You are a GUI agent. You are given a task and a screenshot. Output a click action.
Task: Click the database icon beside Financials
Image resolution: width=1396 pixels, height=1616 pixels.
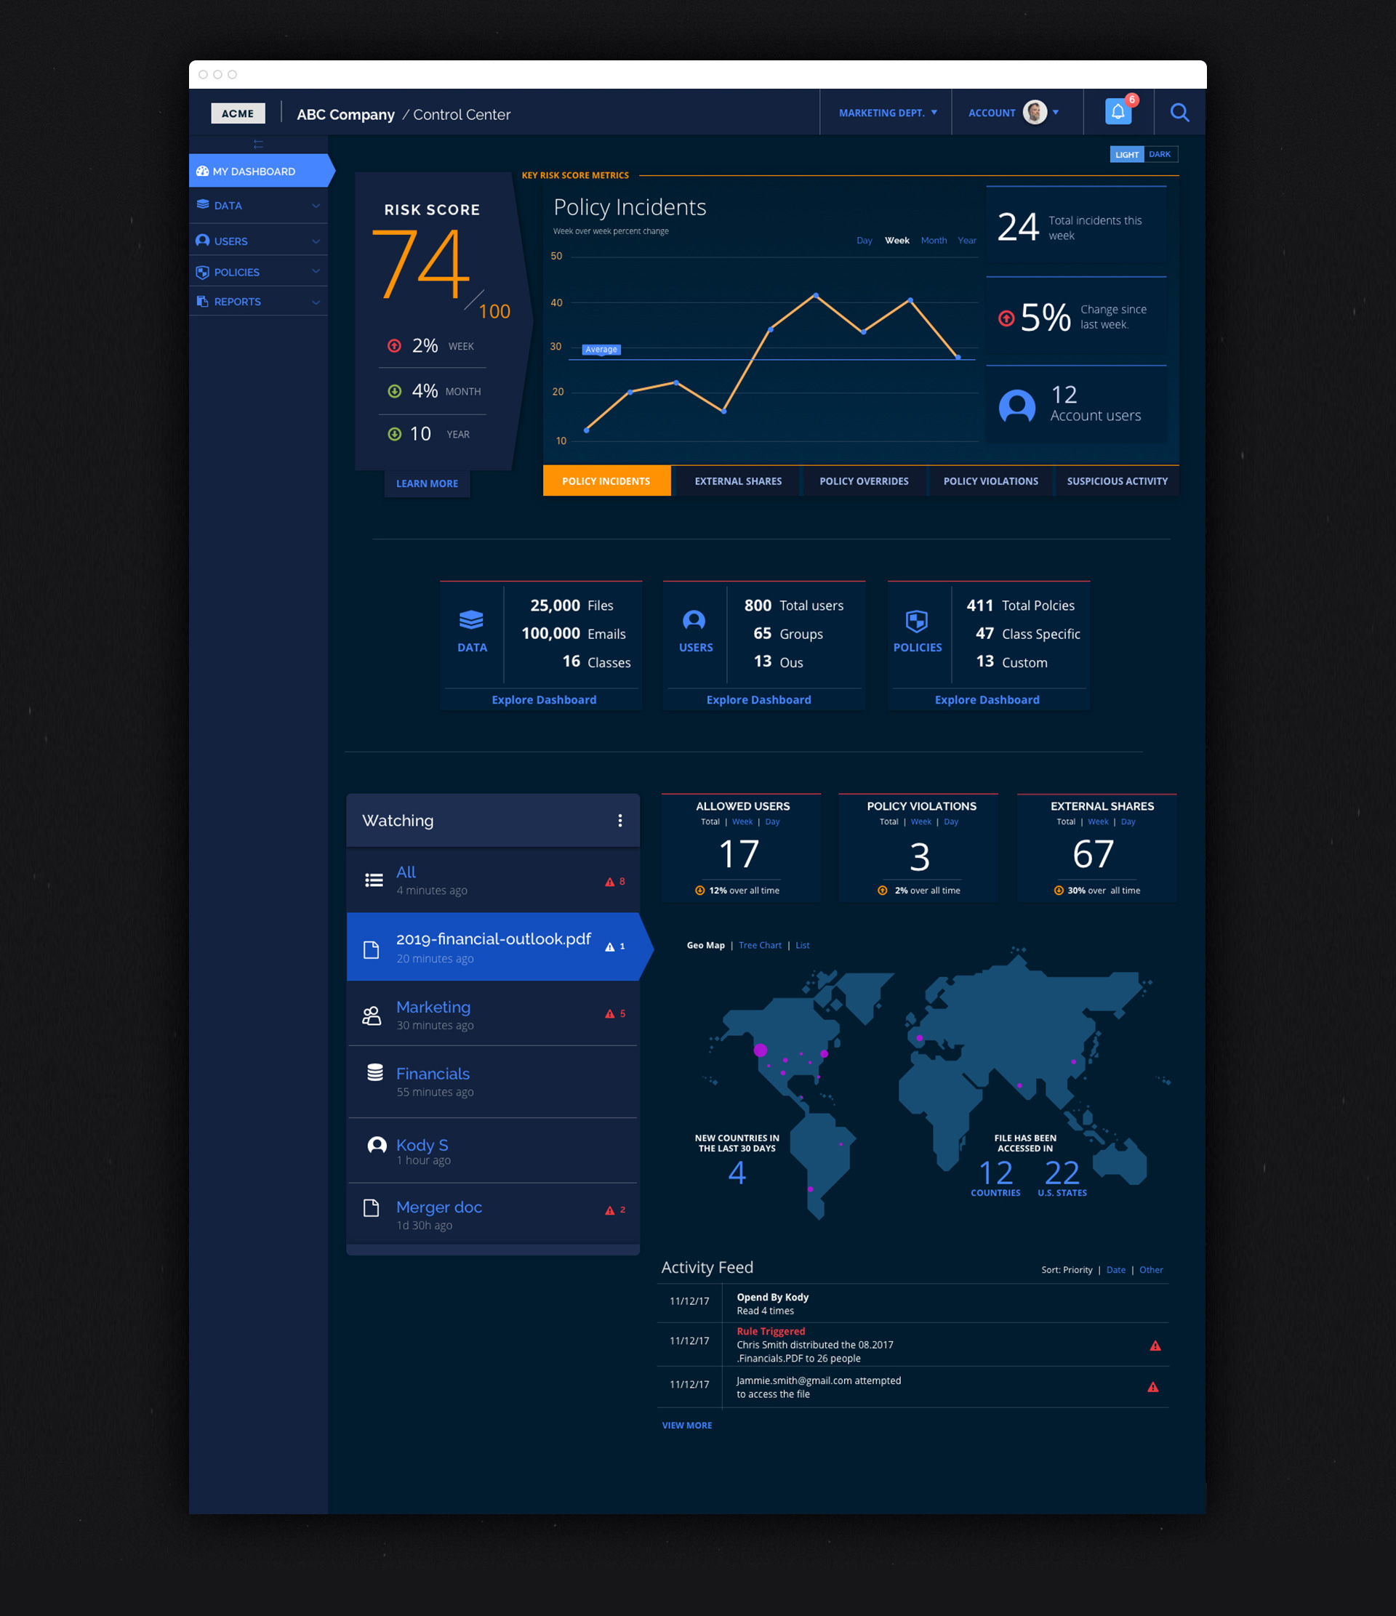[375, 1072]
